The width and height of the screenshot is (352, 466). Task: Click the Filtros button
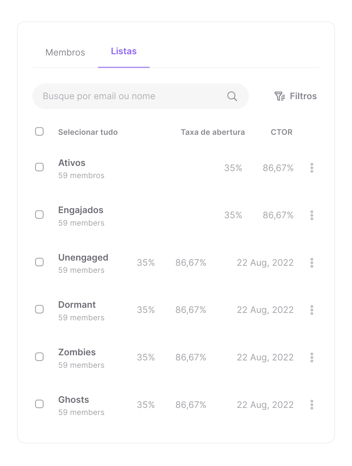coord(295,96)
